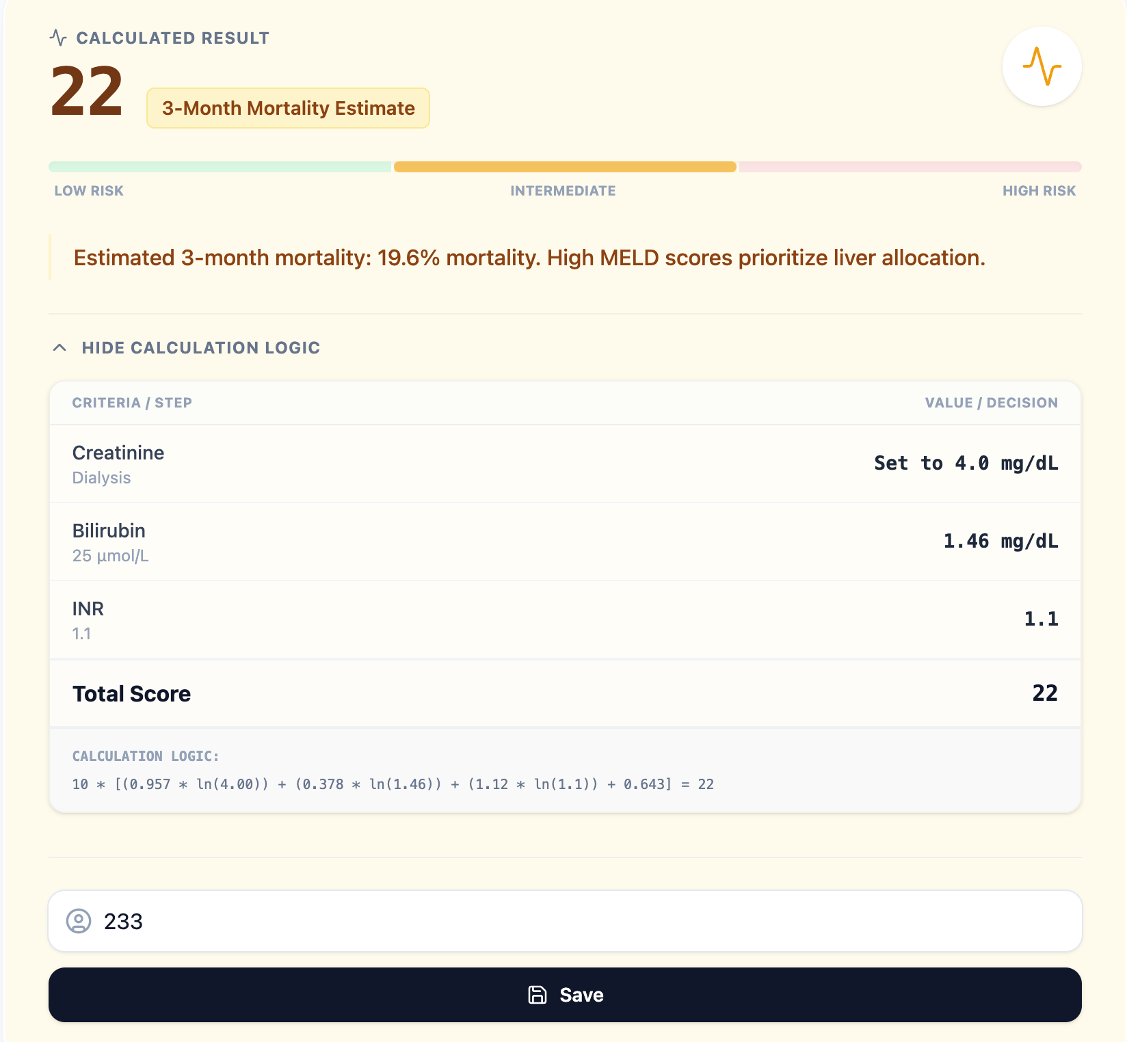Click the orange intermediate risk bar segment
Screen dimensions: 1127x1042
pyautogui.click(x=565, y=167)
